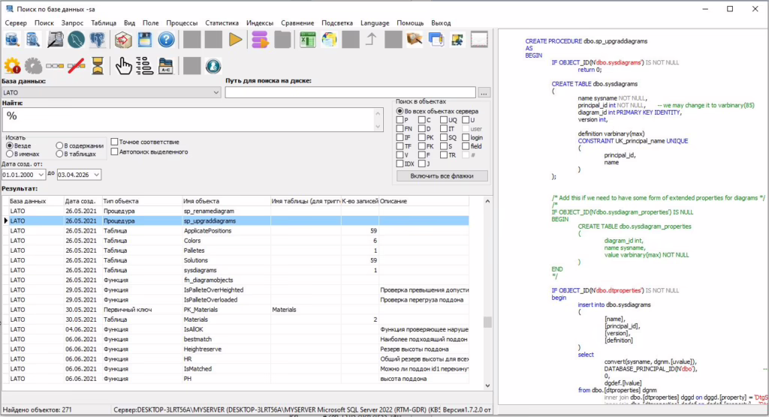Select the 'IsPalleteOverloaded' function row
The image size is (769, 417).
pos(235,299)
